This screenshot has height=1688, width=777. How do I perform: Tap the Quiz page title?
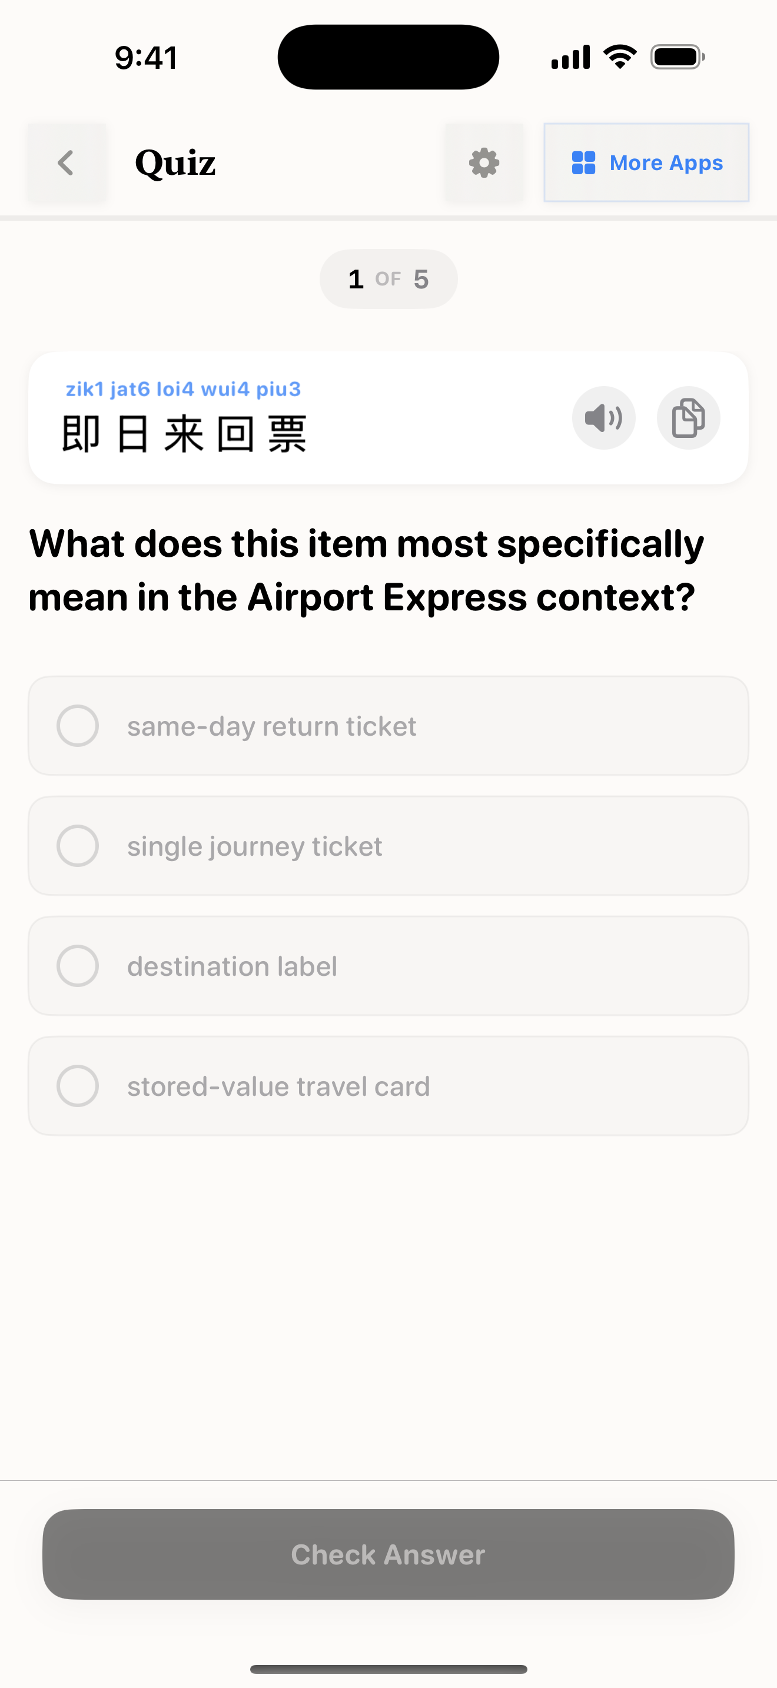[175, 162]
